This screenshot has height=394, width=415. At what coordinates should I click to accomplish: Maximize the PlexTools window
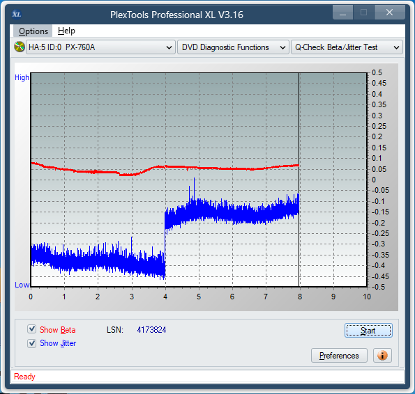click(363, 13)
